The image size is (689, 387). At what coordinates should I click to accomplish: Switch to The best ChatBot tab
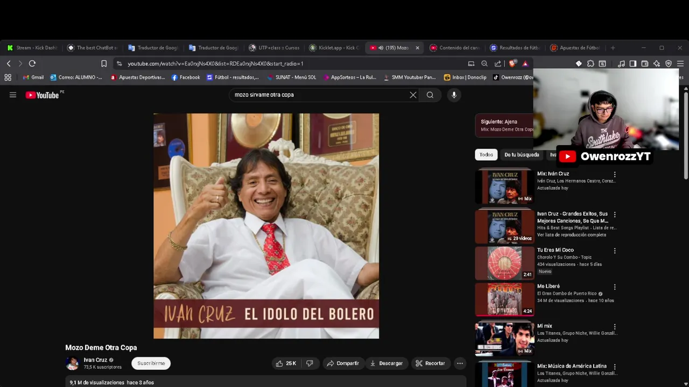tap(93, 48)
